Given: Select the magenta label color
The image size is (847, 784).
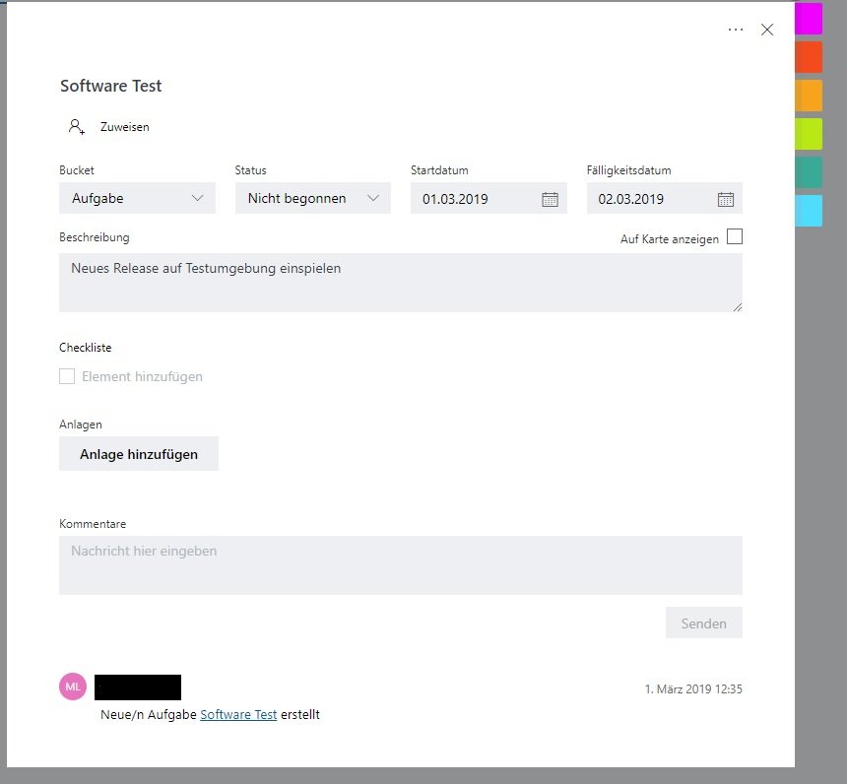Looking at the screenshot, I should (x=809, y=19).
